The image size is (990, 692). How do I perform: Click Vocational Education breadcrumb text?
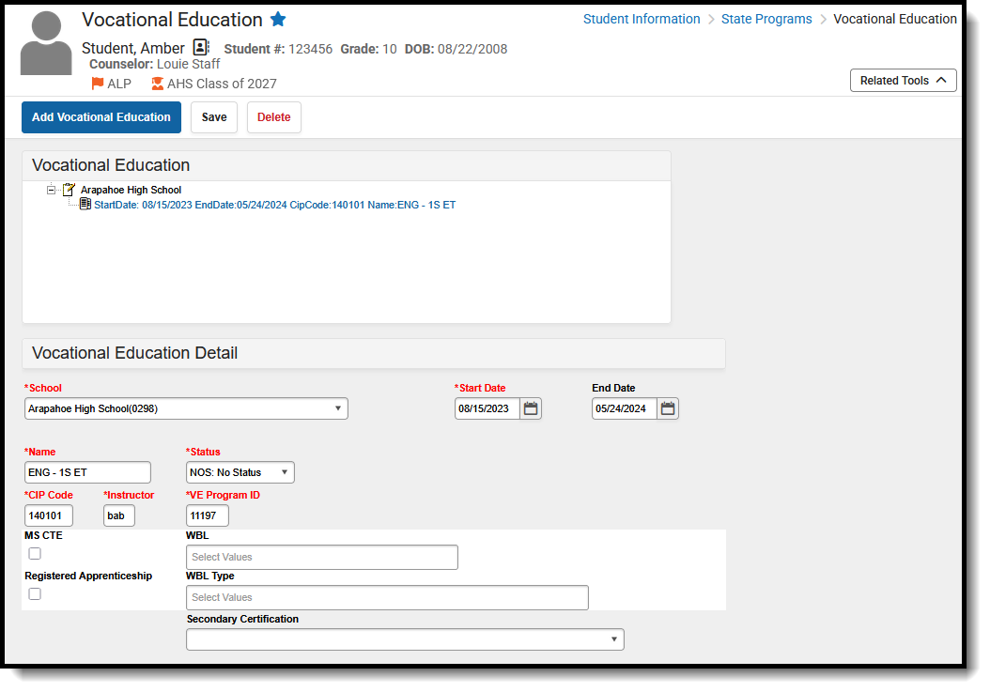(894, 19)
